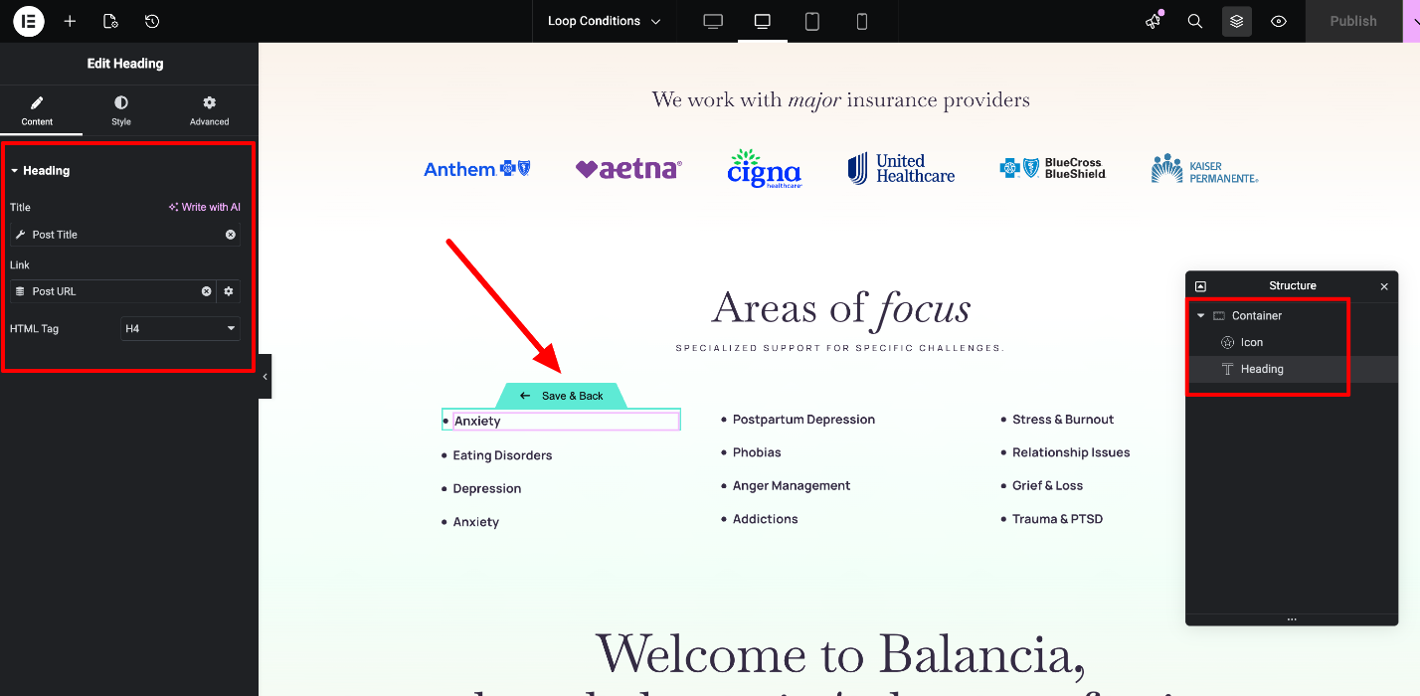Select insurance providers heading text
Image resolution: width=1420 pixels, height=696 pixels.
(840, 100)
